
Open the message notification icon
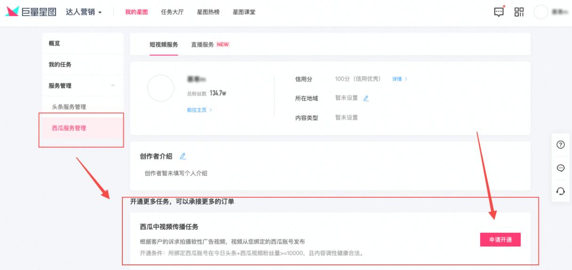pos(499,12)
